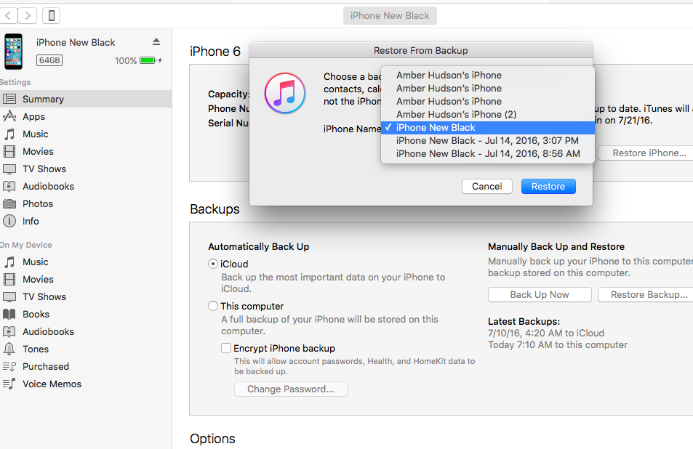Image resolution: width=693 pixels, height=449 pixels.
Task: Click the battery indicator icon
Action: [148, 60]
